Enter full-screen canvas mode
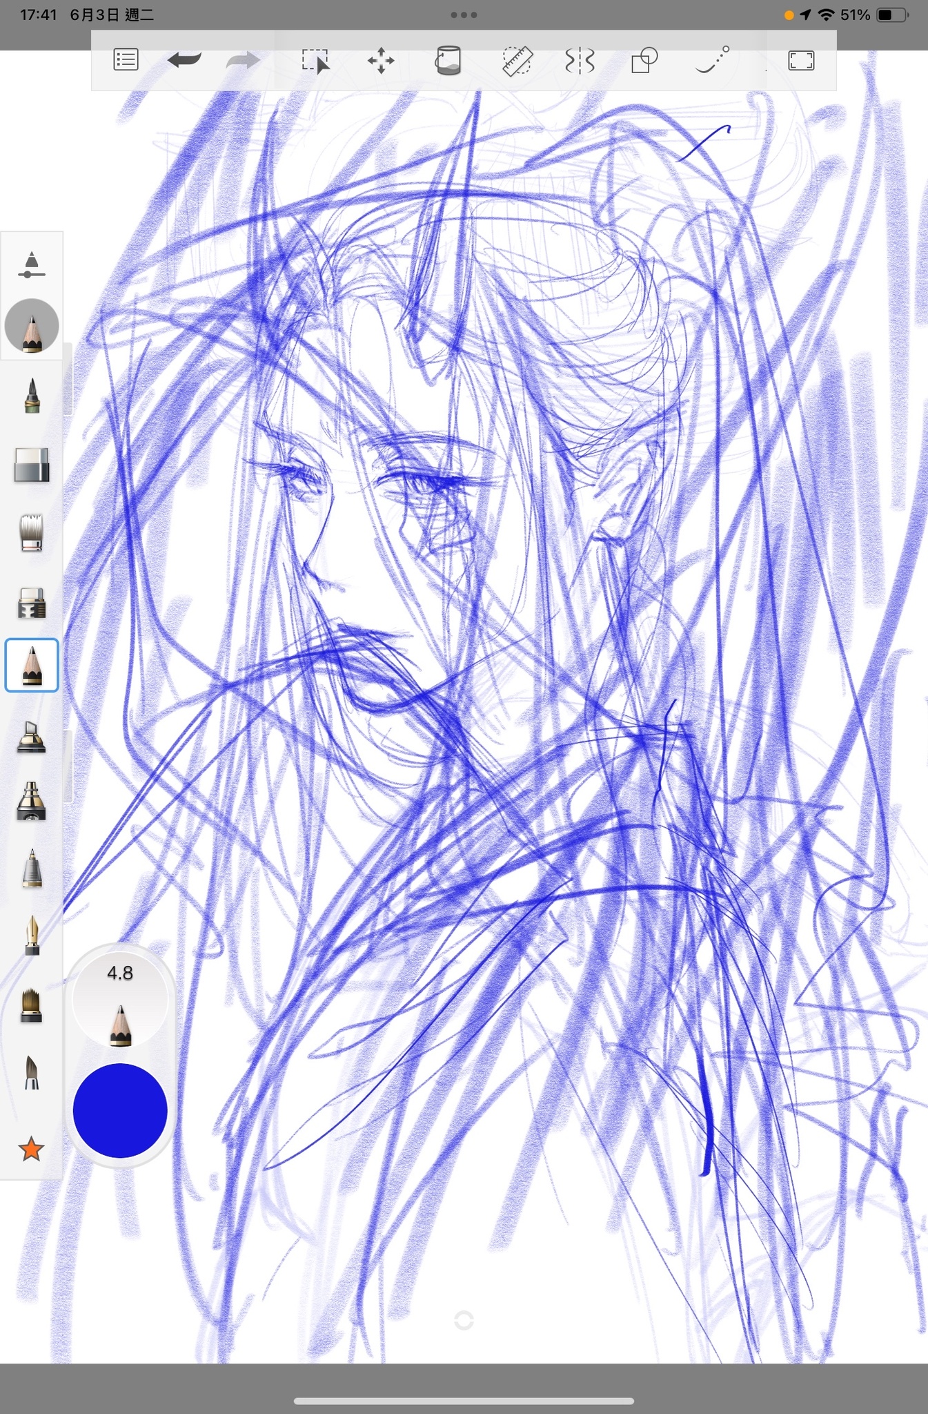 801,61
